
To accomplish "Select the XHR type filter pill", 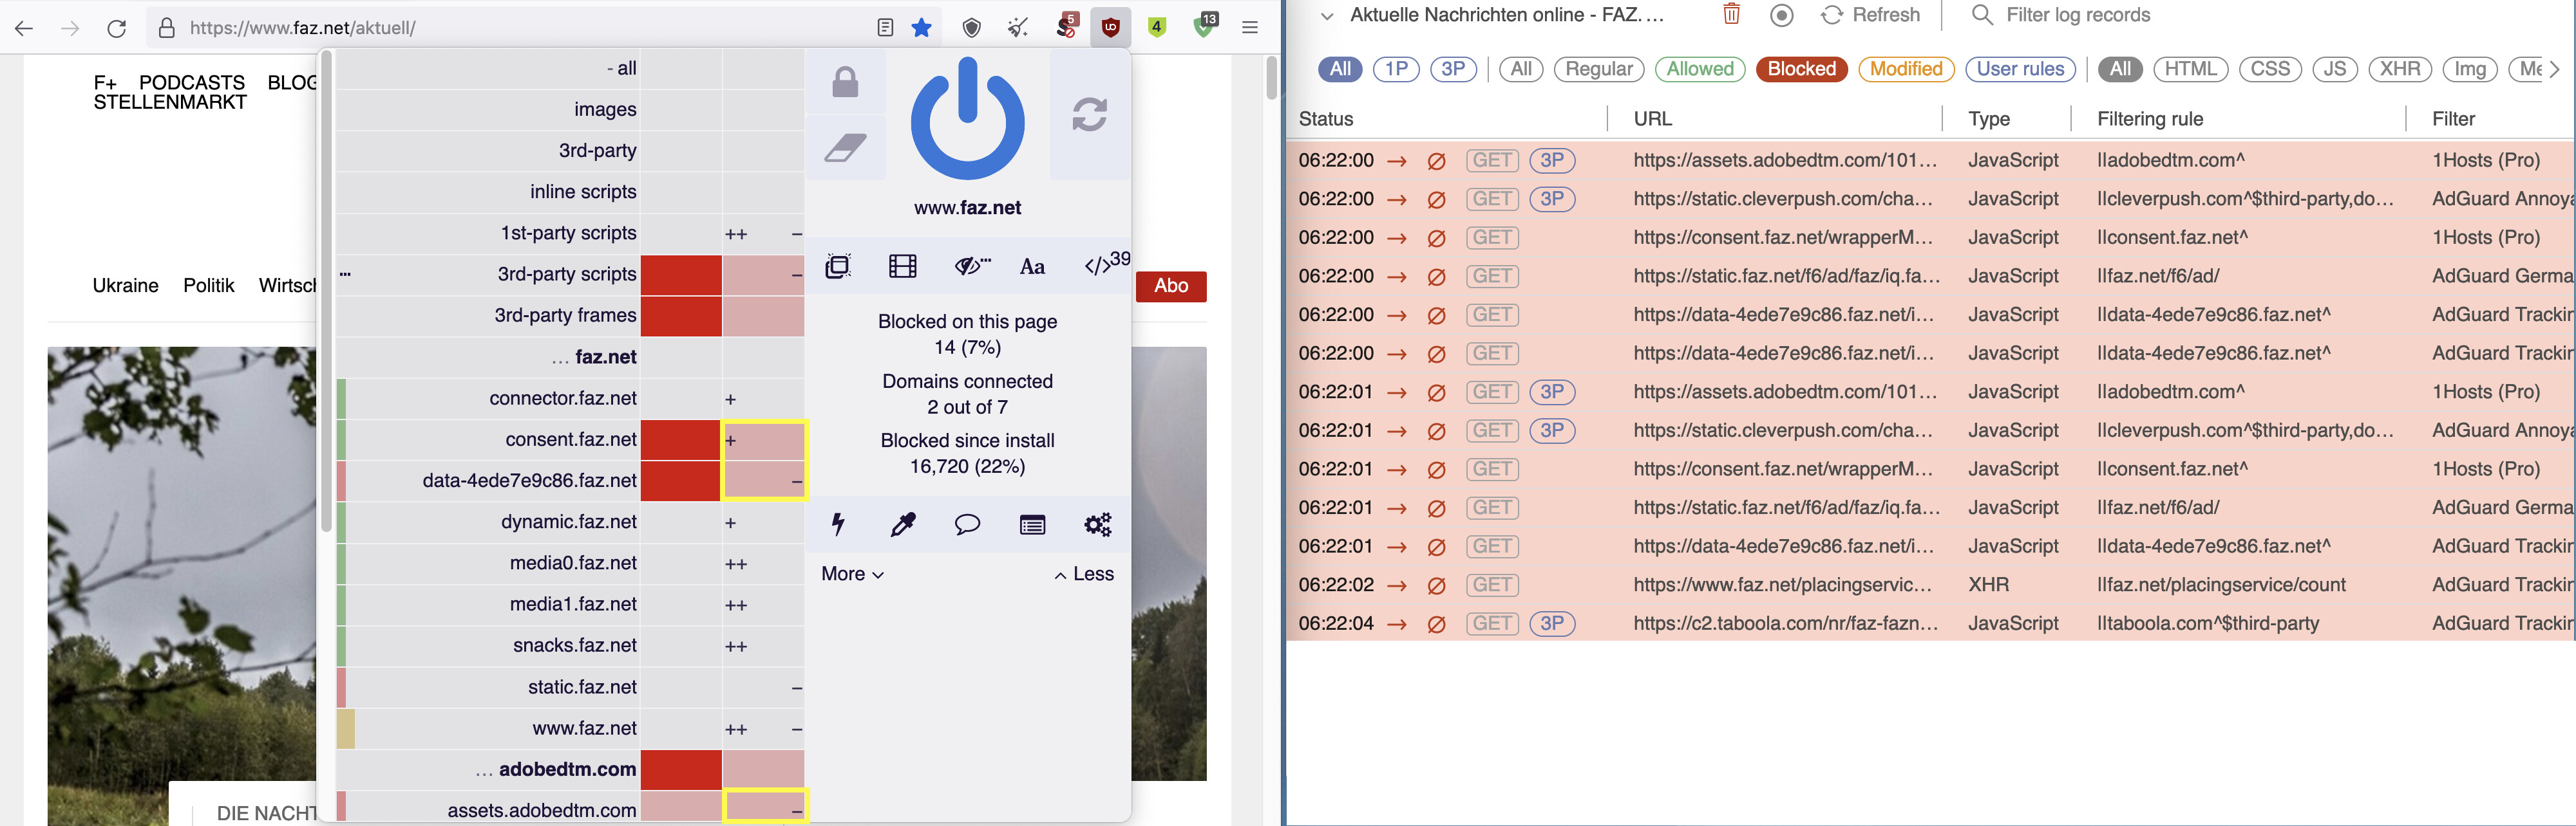I will point(2400,69).
